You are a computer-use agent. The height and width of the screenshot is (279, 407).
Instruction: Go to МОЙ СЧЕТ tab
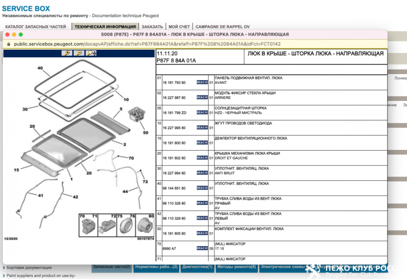pos(179,27)
